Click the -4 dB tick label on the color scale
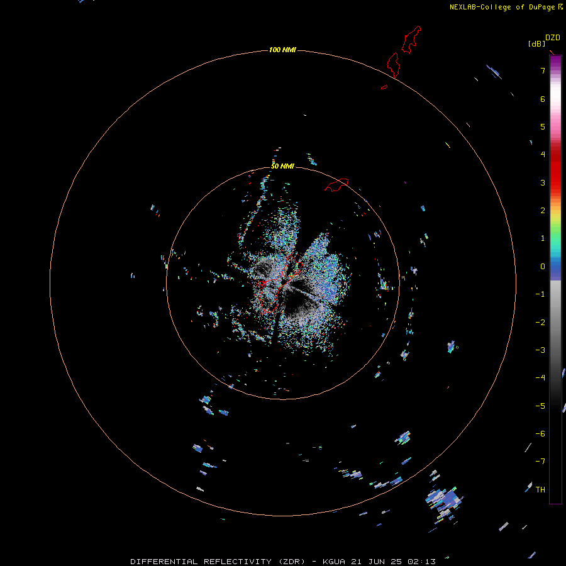 tap(540, 377)
